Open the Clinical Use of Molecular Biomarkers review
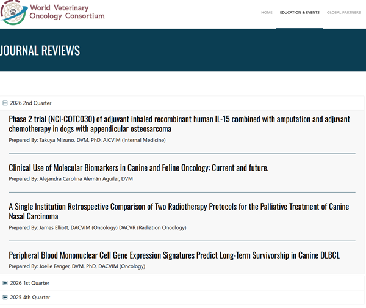Screen dimensions: 366x308 [138, 167]
